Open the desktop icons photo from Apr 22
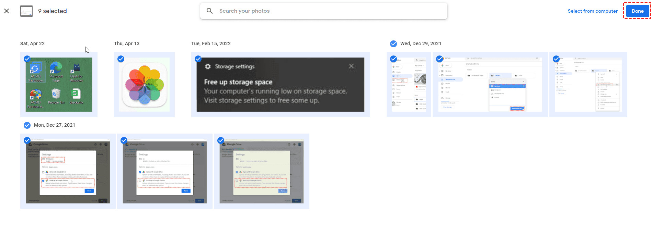 coord(59,85)
